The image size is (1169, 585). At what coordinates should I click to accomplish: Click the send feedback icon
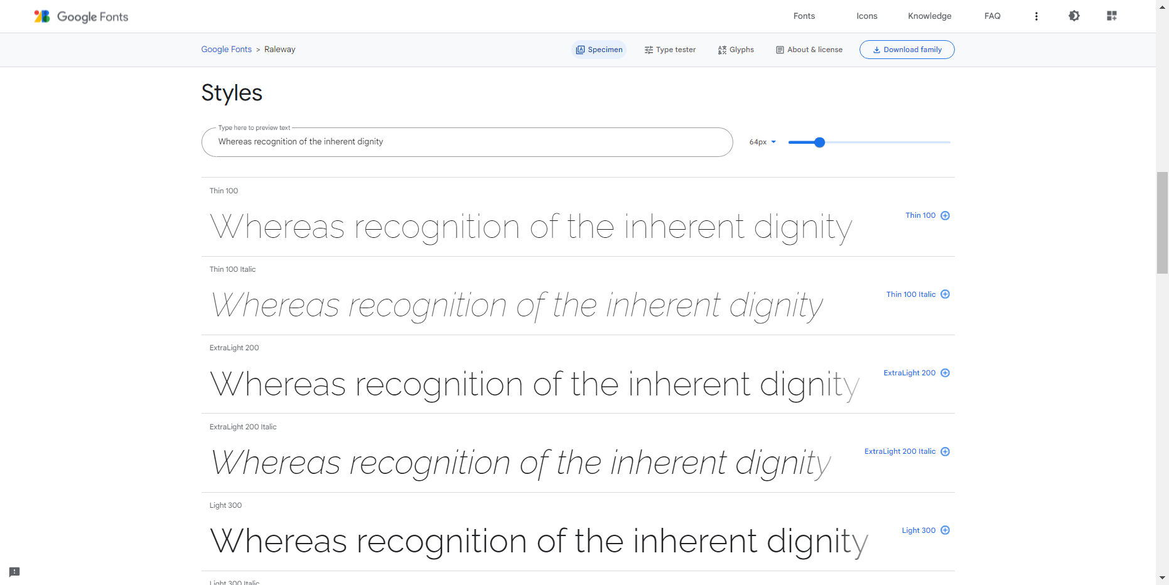[x=14, y=572]
